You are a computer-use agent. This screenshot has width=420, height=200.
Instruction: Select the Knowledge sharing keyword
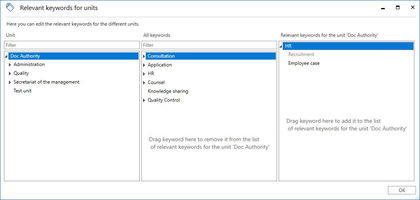pyautogui.click(x=168, y=91)
